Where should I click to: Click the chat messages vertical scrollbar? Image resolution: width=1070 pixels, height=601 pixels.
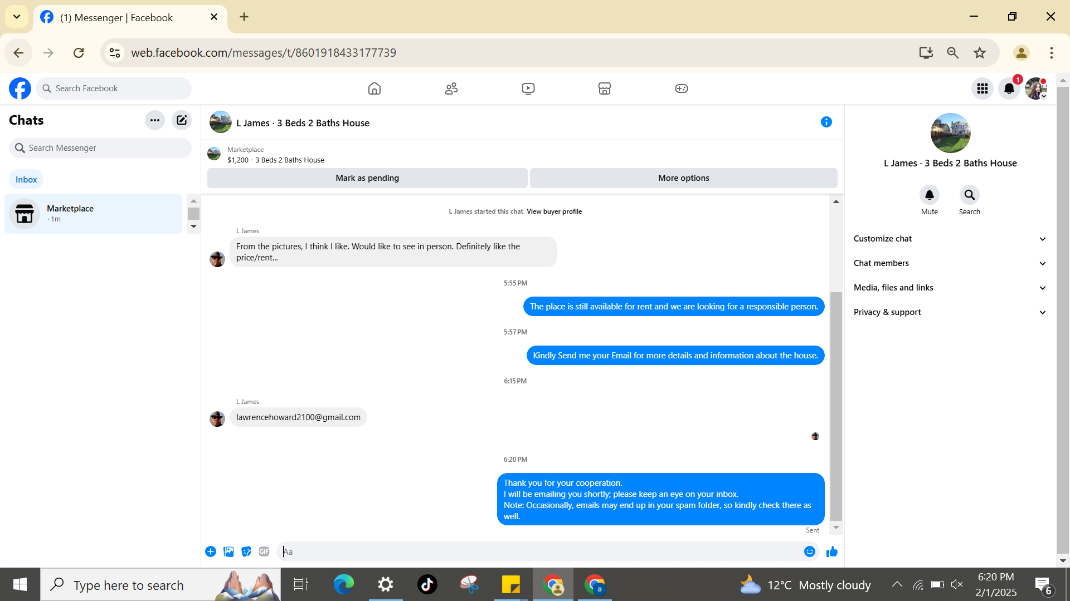(836, 405)
